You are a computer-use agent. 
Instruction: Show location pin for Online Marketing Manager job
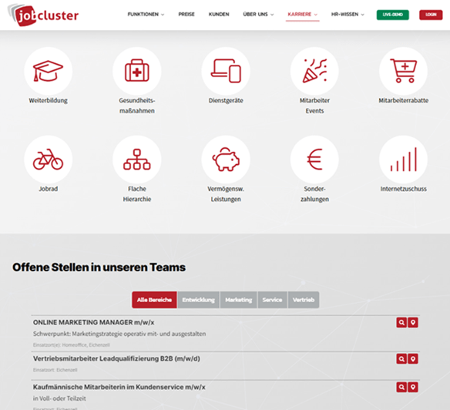(x=413, y=322)
